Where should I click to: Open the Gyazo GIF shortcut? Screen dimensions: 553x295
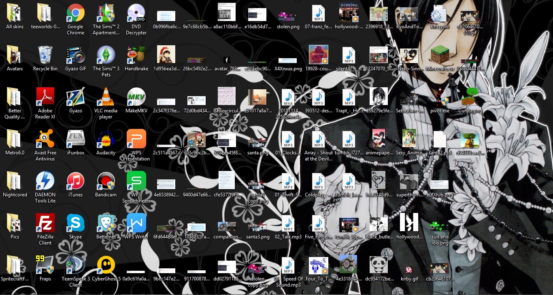point(76,55)
